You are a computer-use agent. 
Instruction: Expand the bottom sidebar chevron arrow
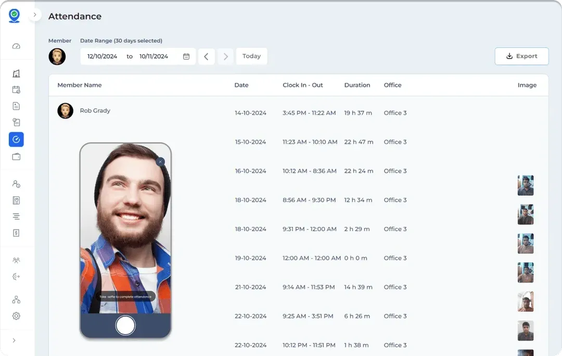[14, 340]
